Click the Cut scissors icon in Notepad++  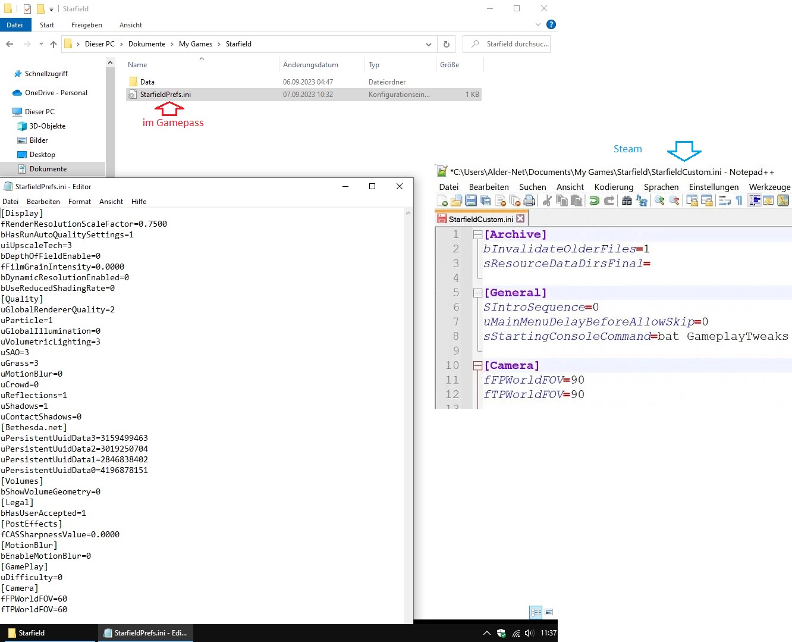547,201
